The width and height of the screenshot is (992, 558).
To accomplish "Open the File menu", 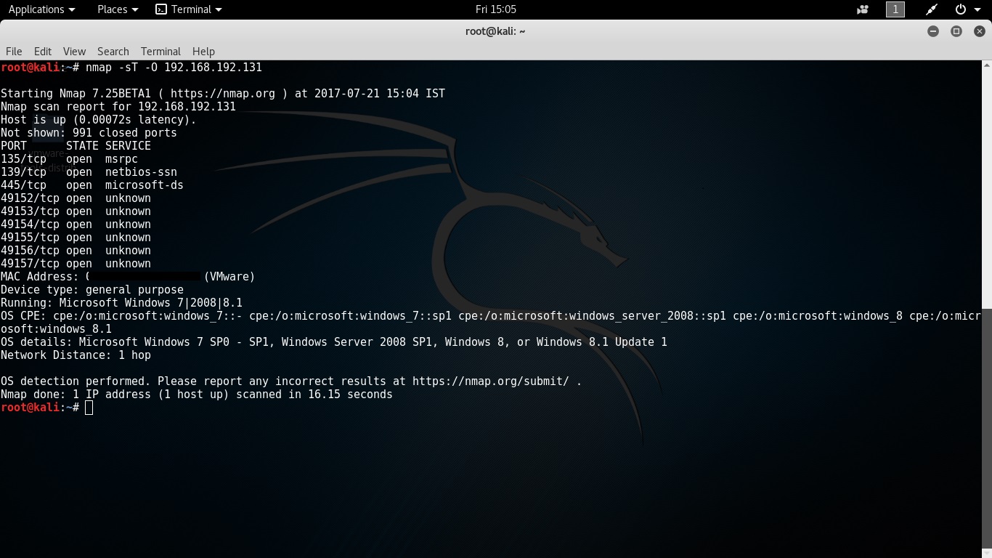I will click(14, 52).
